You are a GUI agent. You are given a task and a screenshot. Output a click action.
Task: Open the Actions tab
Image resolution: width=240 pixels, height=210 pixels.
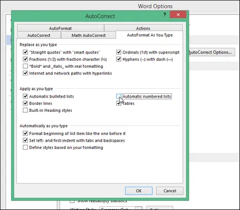(x=143, y=28)
